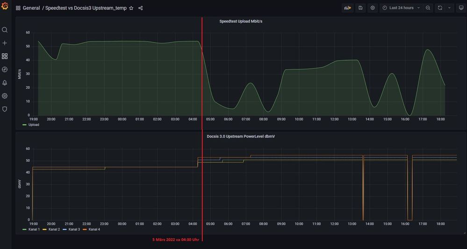467x249 pixels.
Task: Open the Speedtest Upload Mbit/s panel title menu
Action: [x=241, y=22]
